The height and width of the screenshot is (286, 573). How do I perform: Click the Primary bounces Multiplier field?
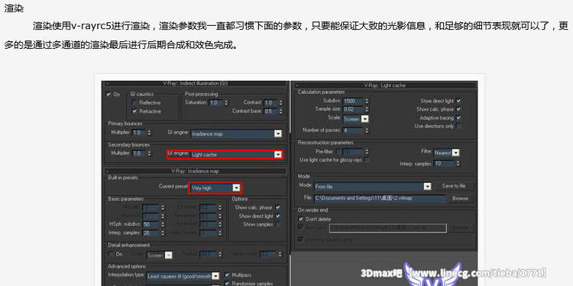pyautogui.click(x=139, y=132)
